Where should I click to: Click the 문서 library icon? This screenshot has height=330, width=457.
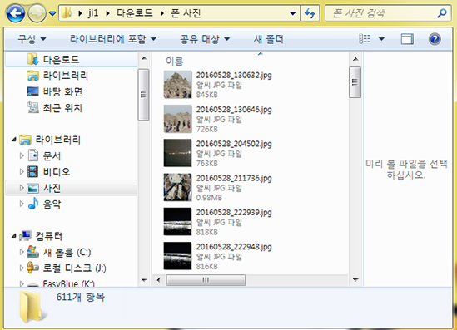point(33,155)
